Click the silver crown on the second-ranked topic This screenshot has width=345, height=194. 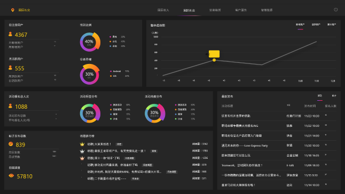82,151
